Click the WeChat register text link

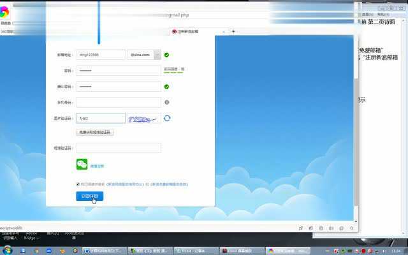pyautogui.click(x=97, y=166)
